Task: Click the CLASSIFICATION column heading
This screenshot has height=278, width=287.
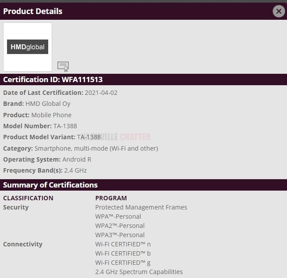Action: [28, 198]
